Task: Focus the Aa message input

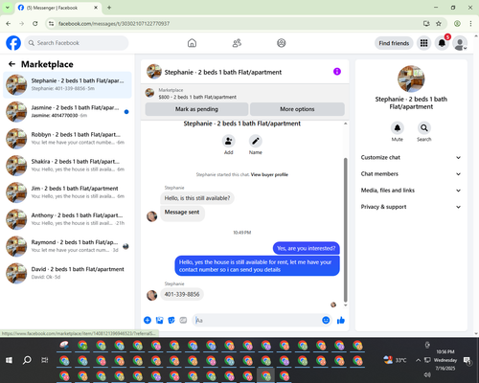Action: point(257,320)
